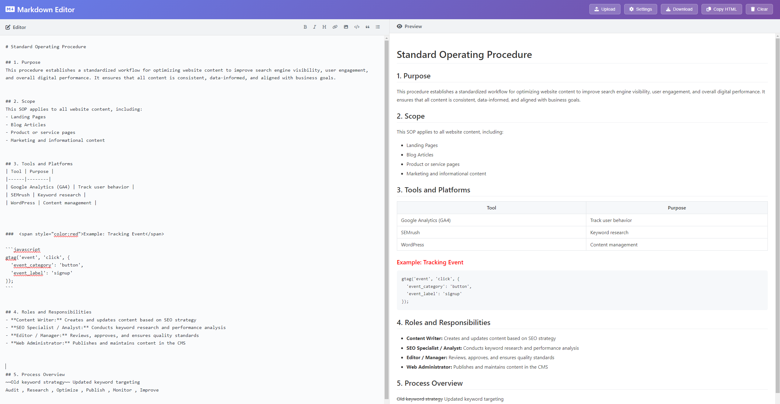Click the '## 2. Scope' line in editor

pyautogui.click(x=20, y=101)
